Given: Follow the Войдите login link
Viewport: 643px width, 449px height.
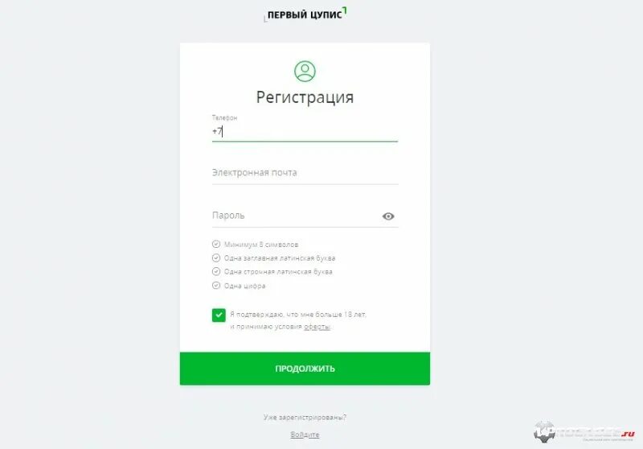Looking at the screenshot, I should coord(305,435).
